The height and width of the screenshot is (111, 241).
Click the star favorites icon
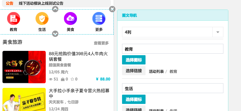pos(72,79)
